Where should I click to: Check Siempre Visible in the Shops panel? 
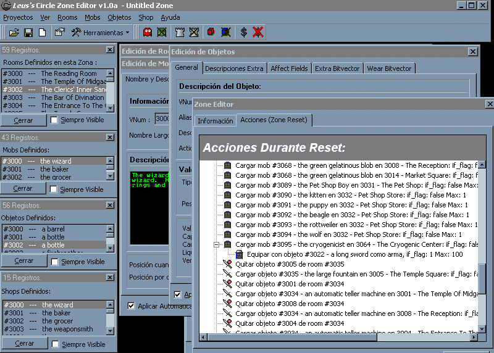pos(54,344)
